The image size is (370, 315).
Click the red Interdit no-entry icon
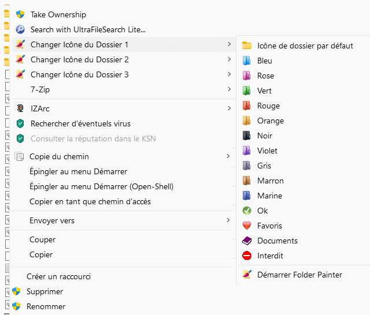247,256
